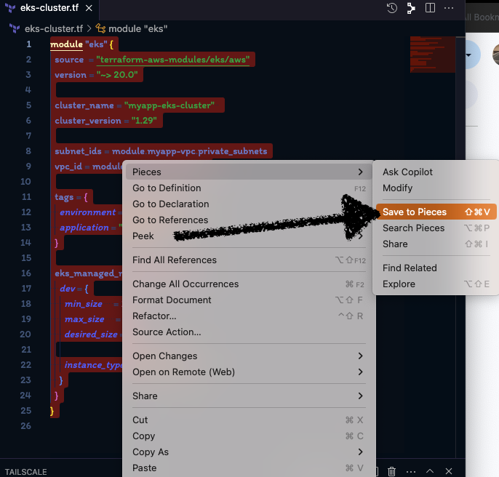The width and height of the screenshot is (499, 477).
Task: Expand Open on Remote (Web) submenu
Action: pyautogui.click(x=247, y=372)
